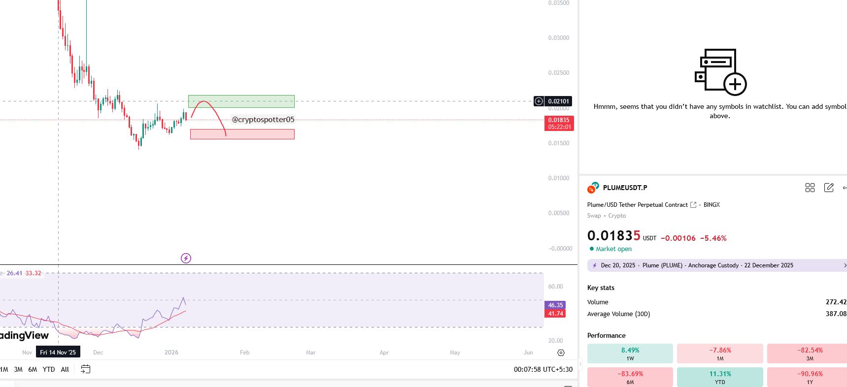
Task: Select the -7.86% 1M performance cell
Action: [720, 354]
